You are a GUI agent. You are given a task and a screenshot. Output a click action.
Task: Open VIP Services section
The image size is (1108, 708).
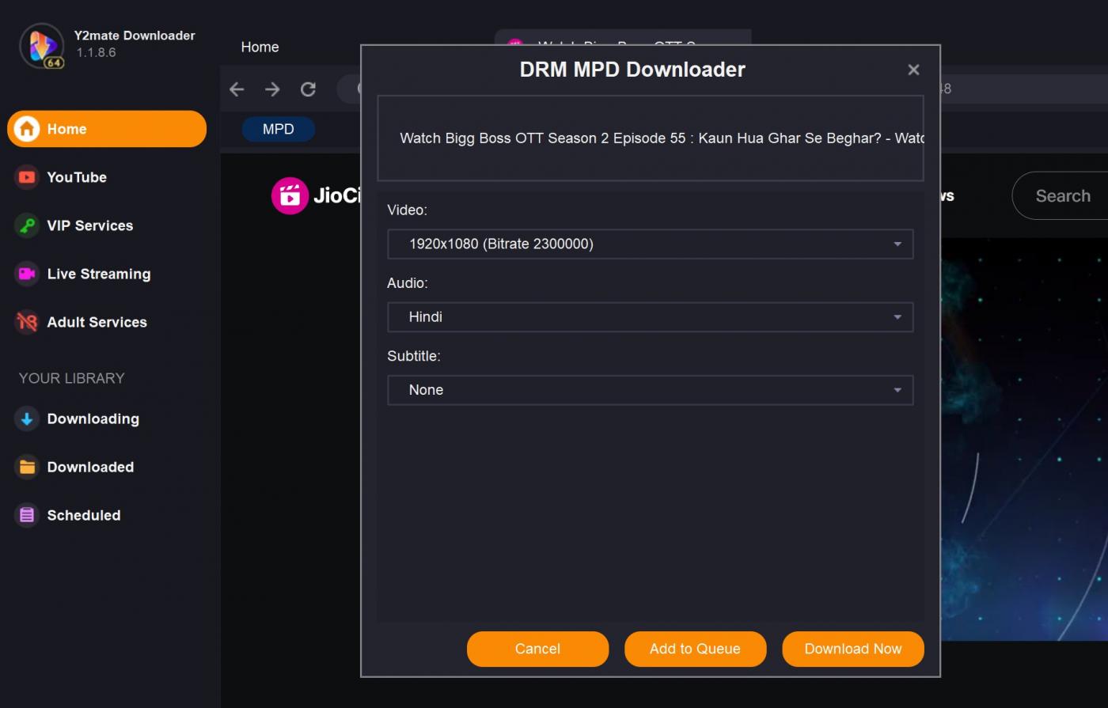pyautogui.click(x=90, y=225)
